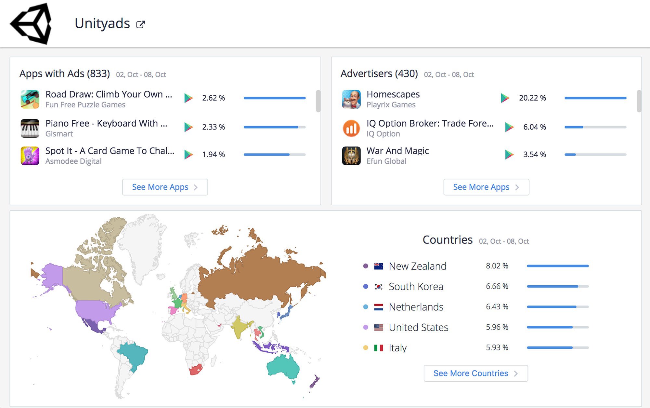Click the Piano Free app icon

30,128
